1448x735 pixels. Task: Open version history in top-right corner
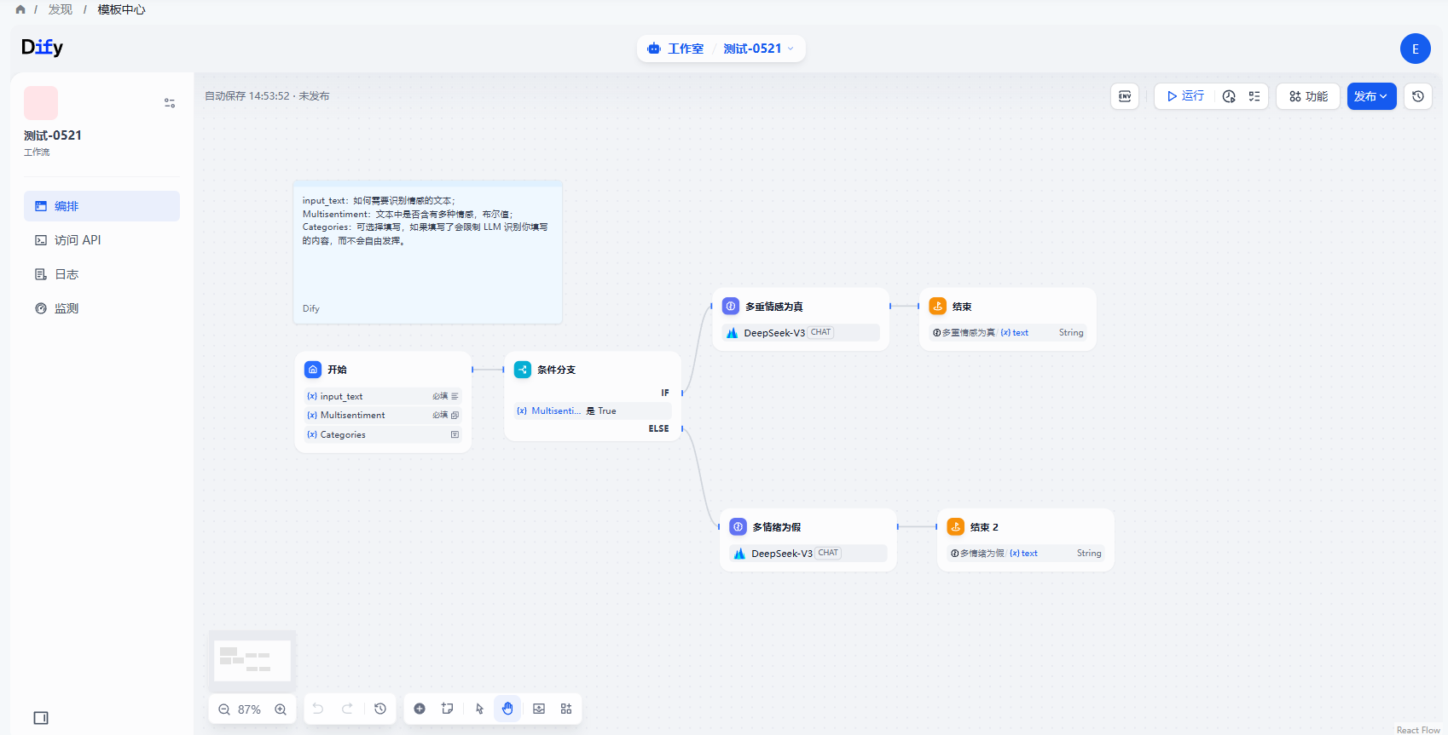point(1418,96)
